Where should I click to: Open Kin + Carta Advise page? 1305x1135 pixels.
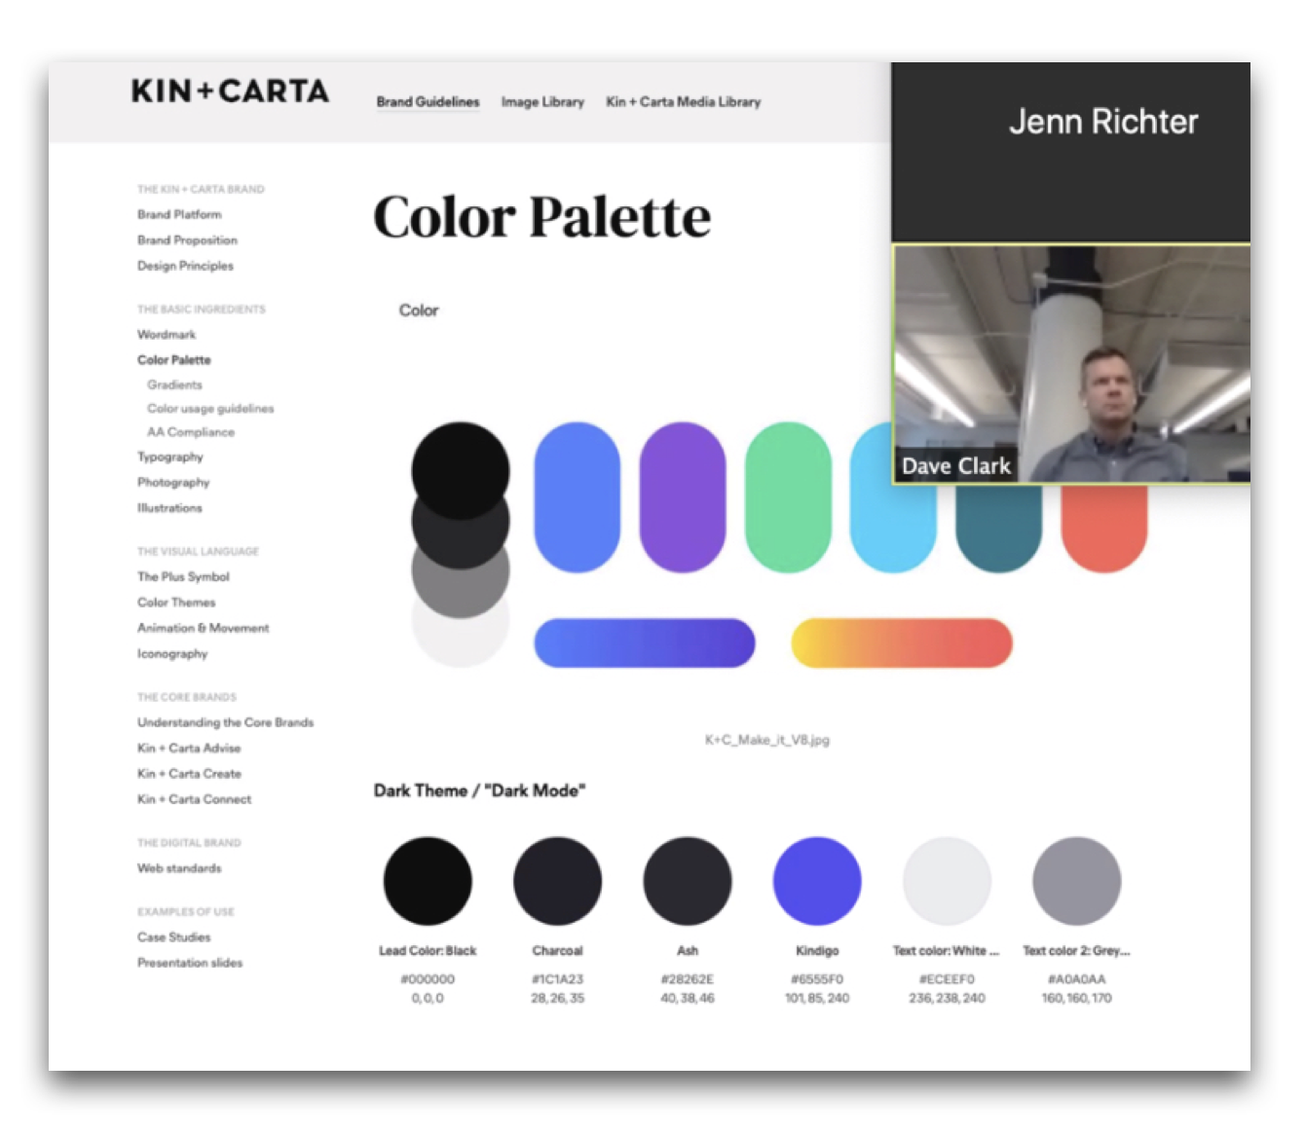tap(189, 749)
